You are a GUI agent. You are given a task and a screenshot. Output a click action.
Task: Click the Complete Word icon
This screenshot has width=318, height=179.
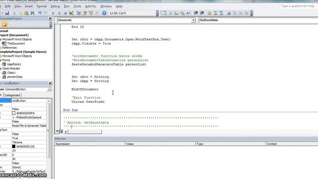[x=188, y=13]
